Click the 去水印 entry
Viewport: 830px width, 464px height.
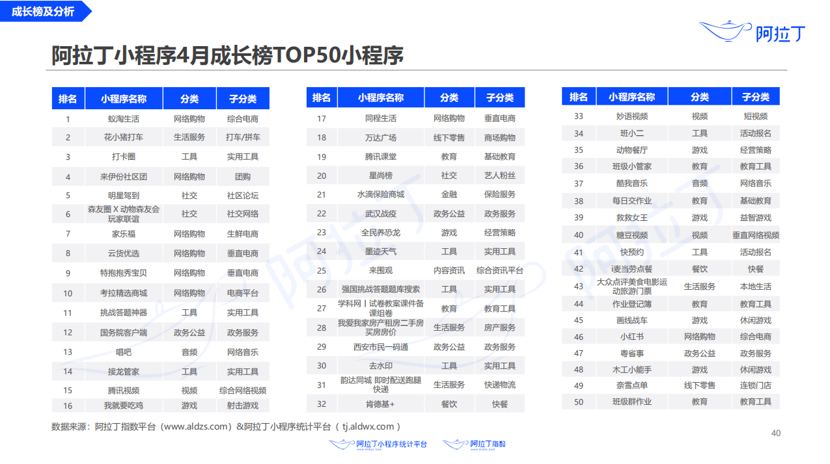point(381,366)
